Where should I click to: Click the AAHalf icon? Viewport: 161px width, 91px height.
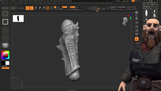137,31
